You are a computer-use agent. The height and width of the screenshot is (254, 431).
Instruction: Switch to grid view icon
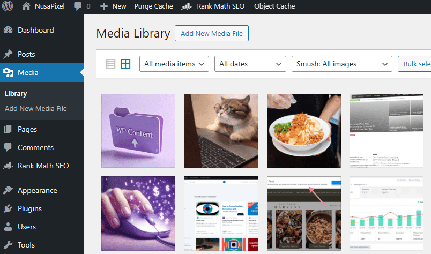125,64
